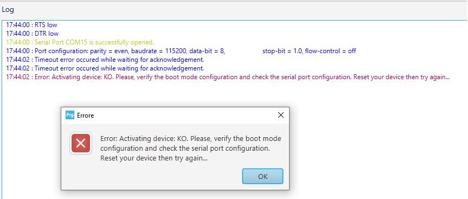Image resolution: width=468 pixels, height=199 pixels.
Task: Click the Errore dialog title text
Action: [85, 115]
